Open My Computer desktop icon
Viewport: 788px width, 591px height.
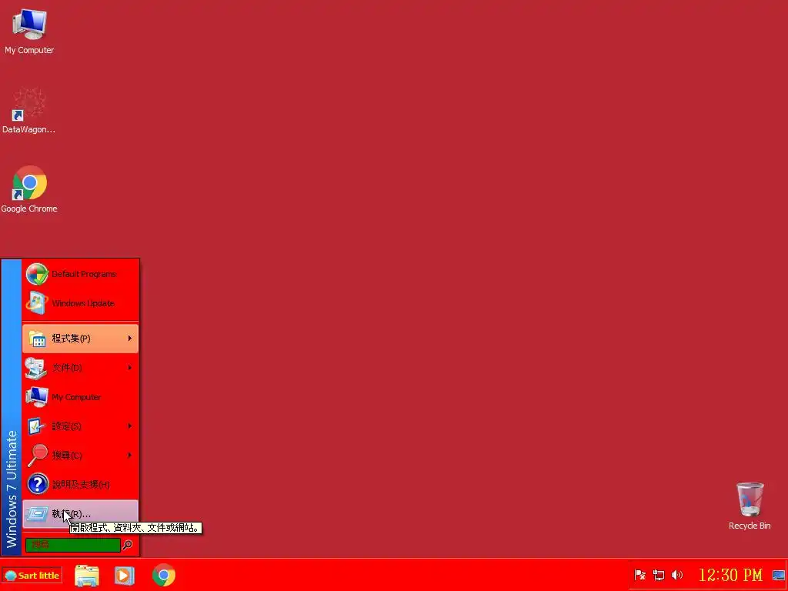point(29,31)
